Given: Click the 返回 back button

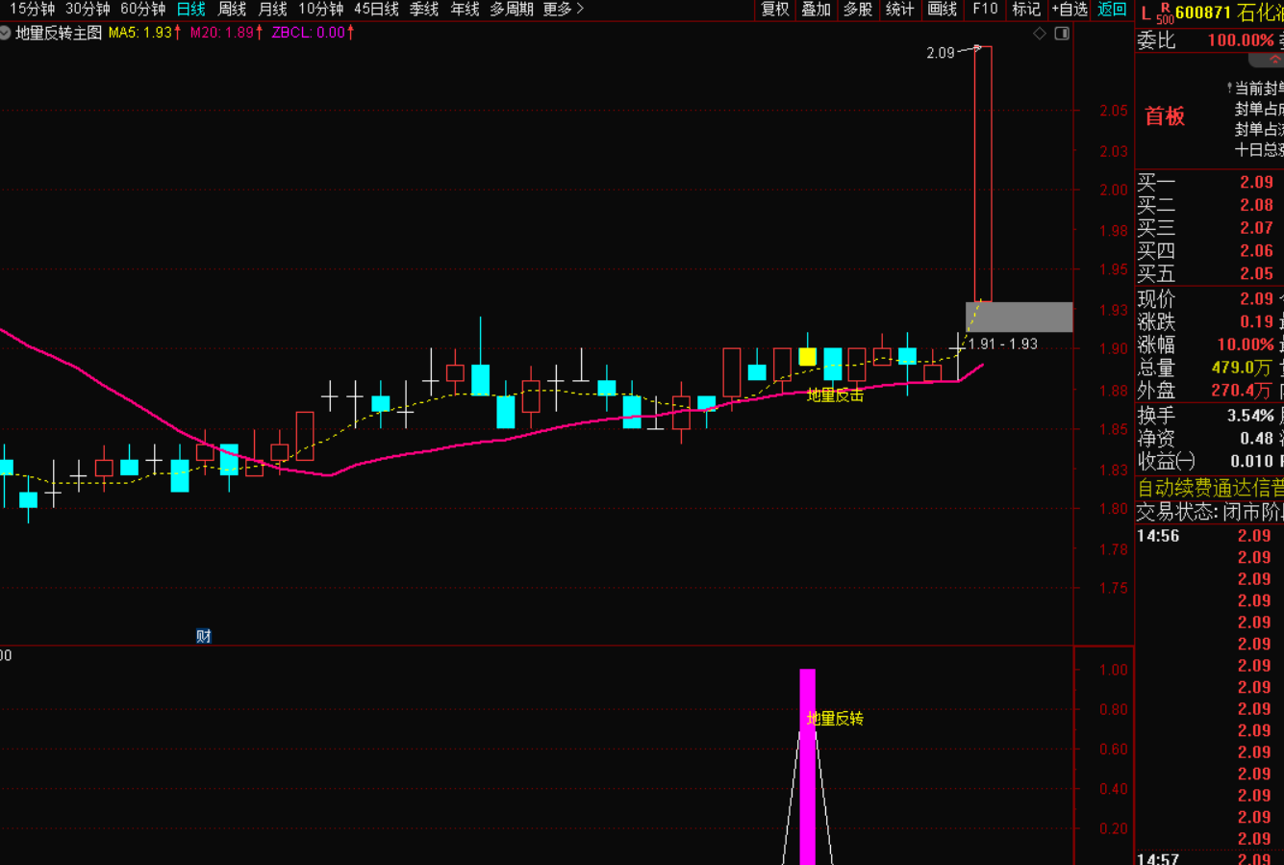Looking at the screenshot, I should 1112,10.
